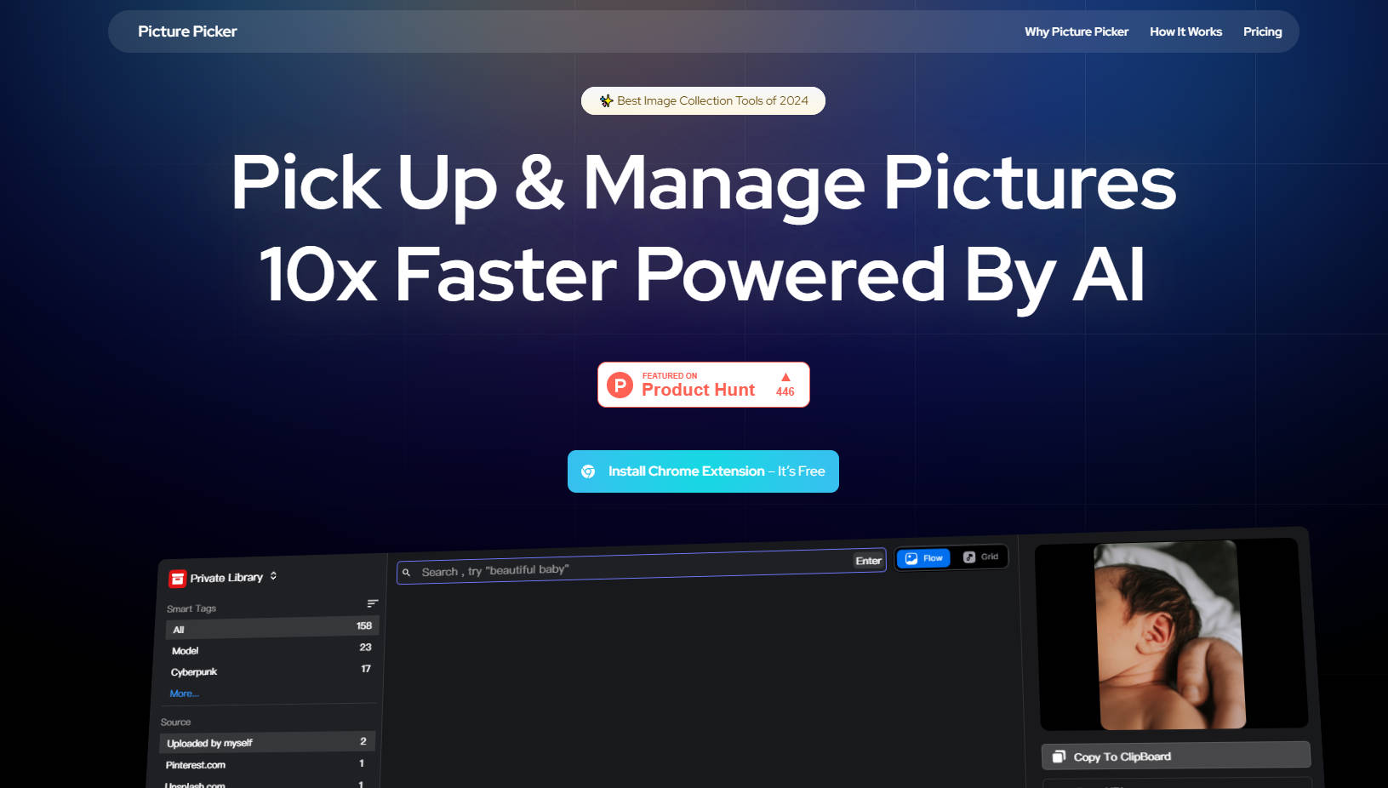Select the Cyberpunk tag with 17 items
The width and height of the screenshot is (1388, 788).
[x=271, y=671]
